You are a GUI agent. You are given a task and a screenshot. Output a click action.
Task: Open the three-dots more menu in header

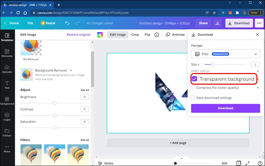(x=259, y=23)
